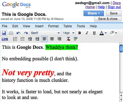The height and width of the screenshot is (102, 123).
Task: Click the Save & close button
Action: (108, 19)
